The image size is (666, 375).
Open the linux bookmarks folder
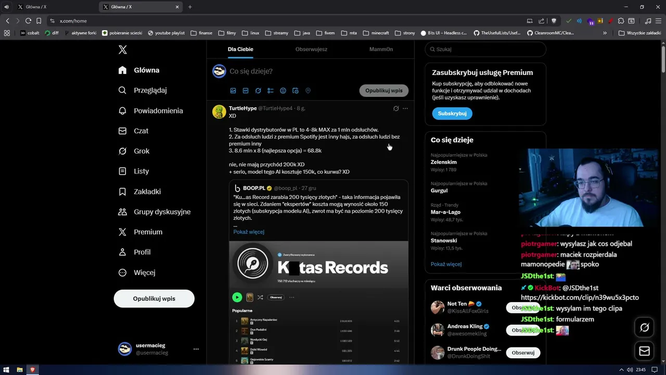[250, 33]
